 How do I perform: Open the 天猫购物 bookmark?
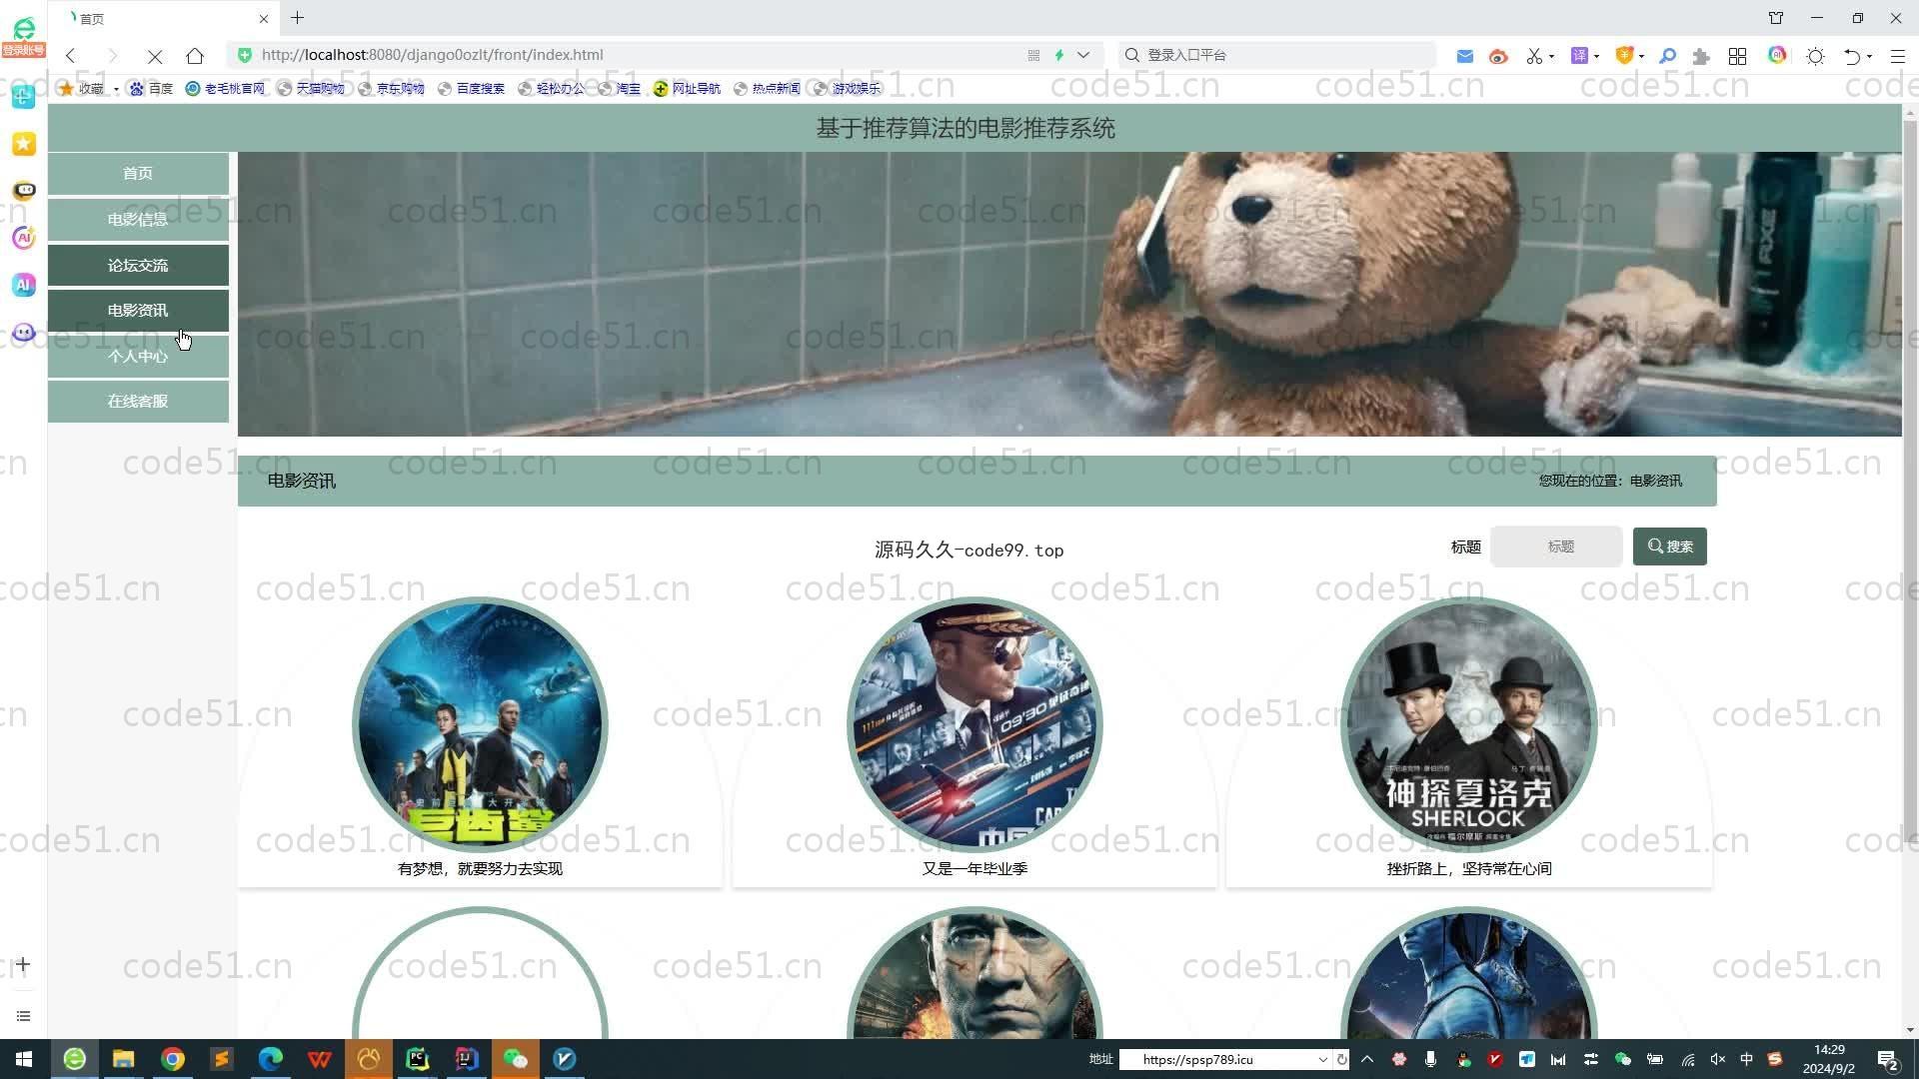point(311,89)
